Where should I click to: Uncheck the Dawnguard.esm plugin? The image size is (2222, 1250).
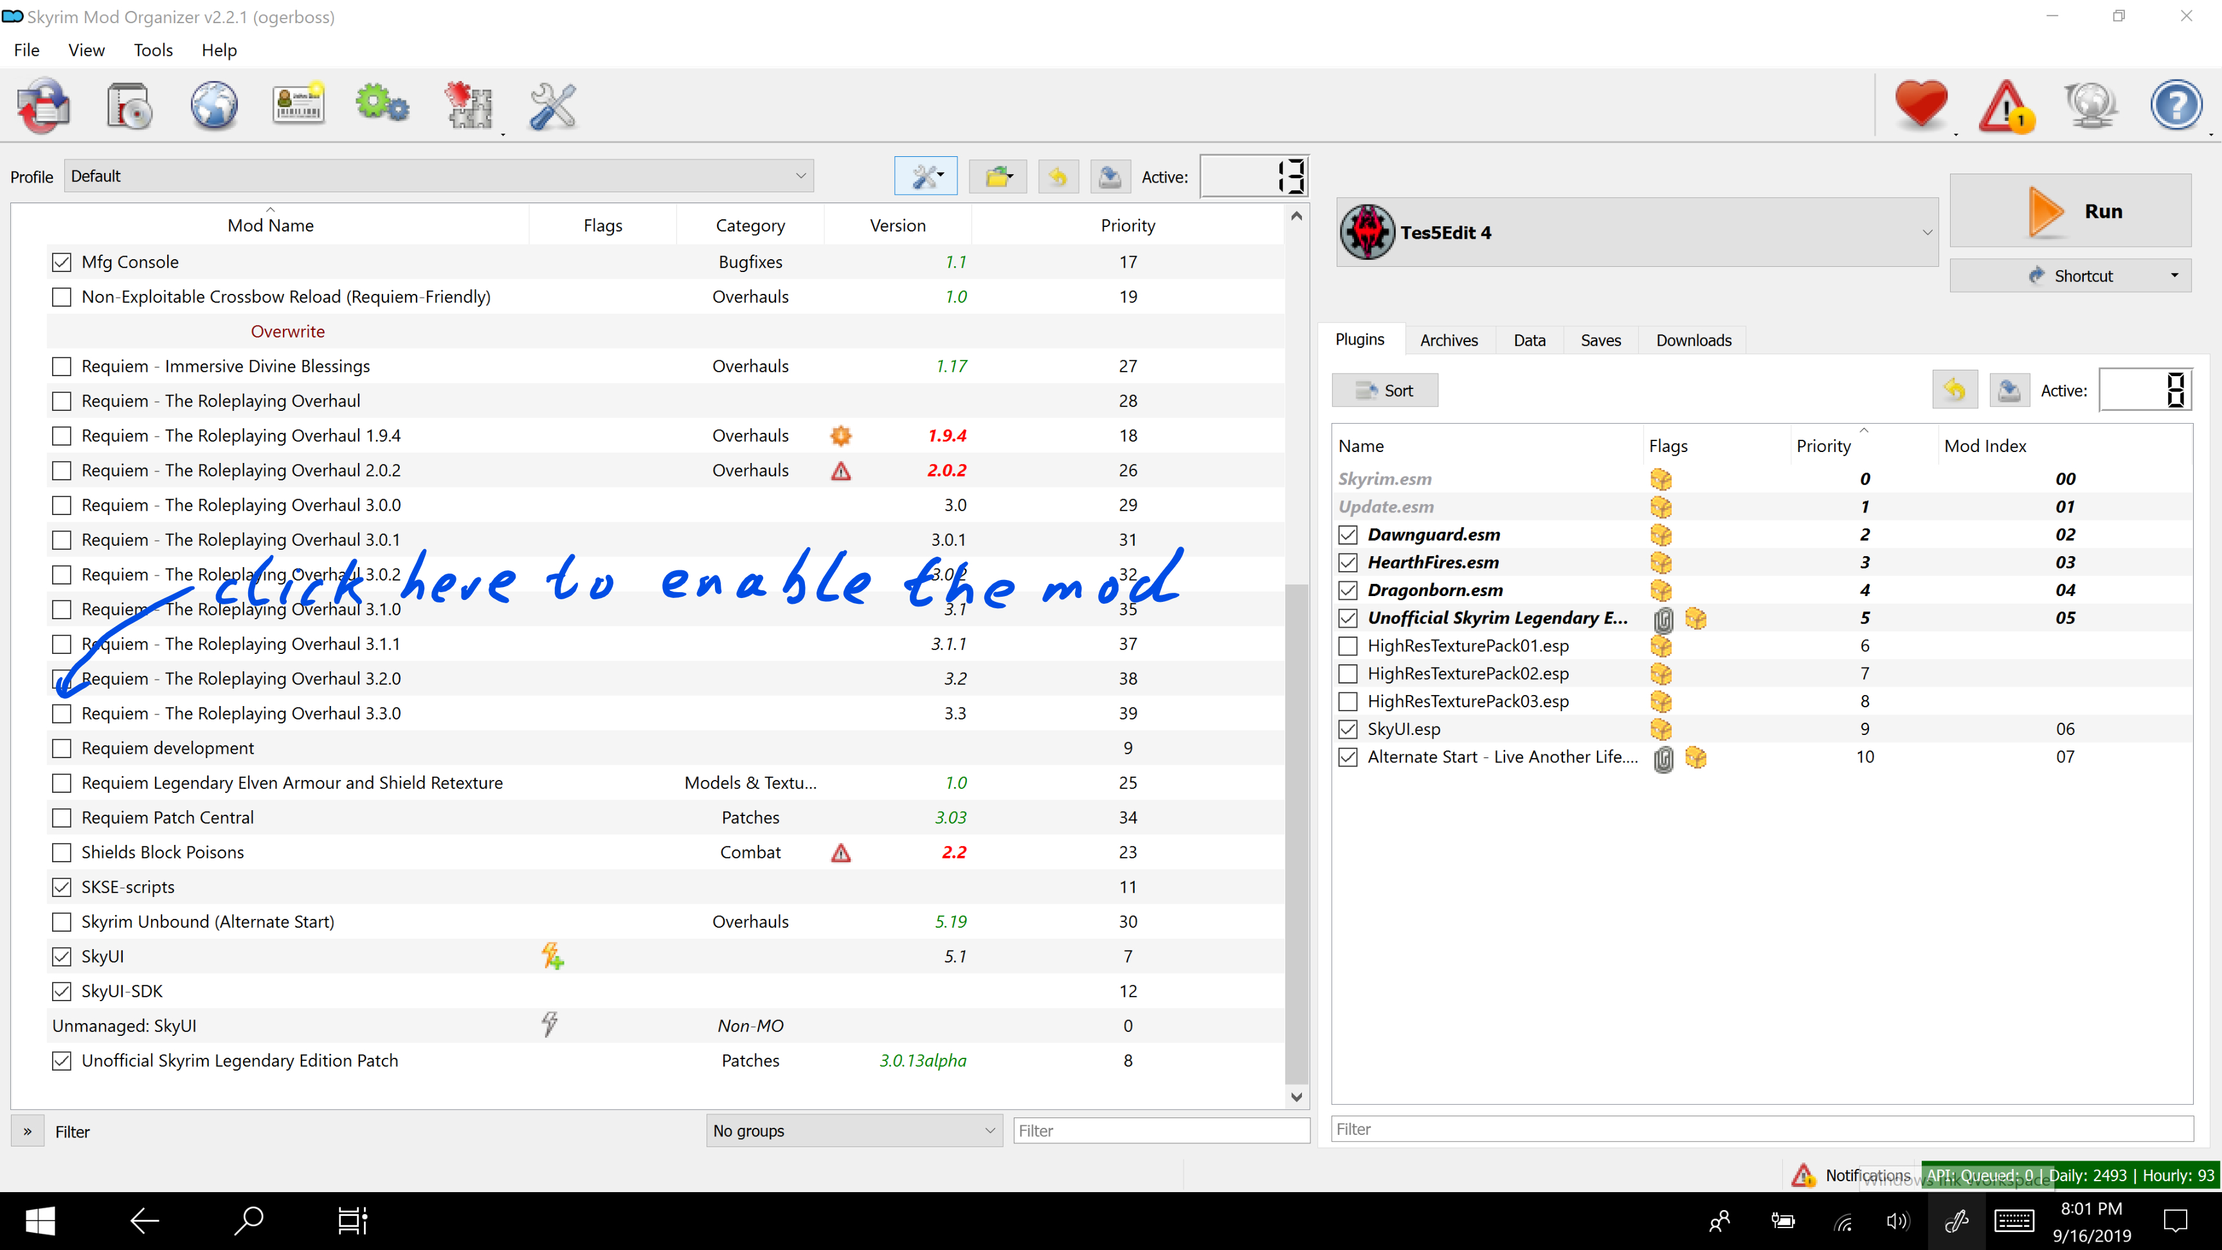pos(1348,535)
